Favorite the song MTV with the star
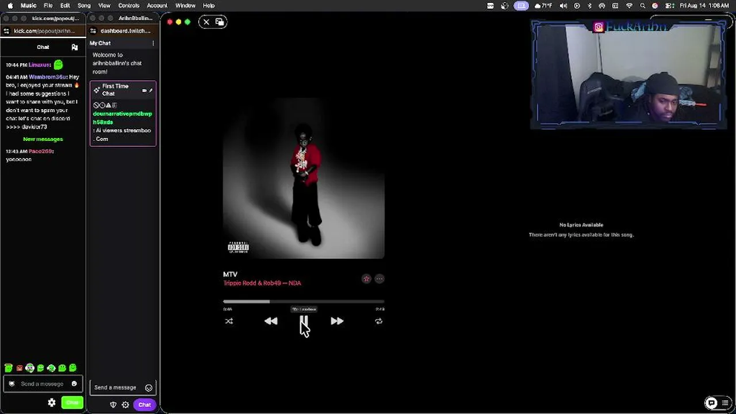 (366, 279)
